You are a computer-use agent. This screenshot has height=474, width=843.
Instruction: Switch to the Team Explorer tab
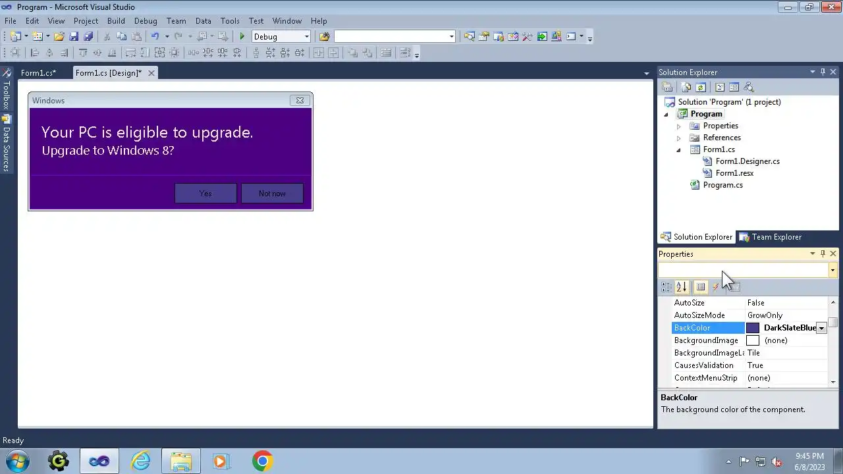771,237
